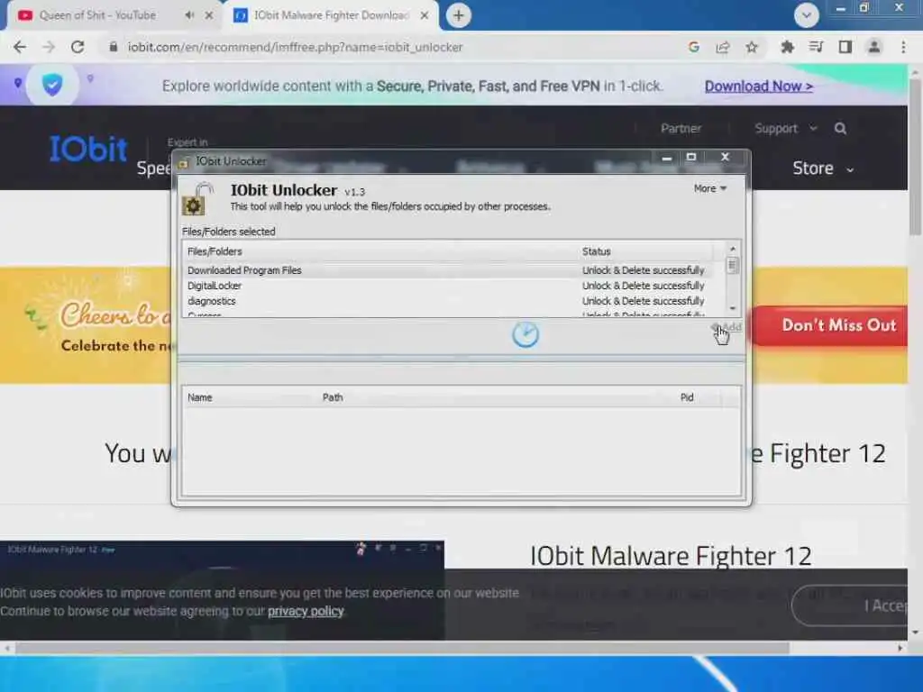
Task: Open the Partner link
Action: click(681, 128)
